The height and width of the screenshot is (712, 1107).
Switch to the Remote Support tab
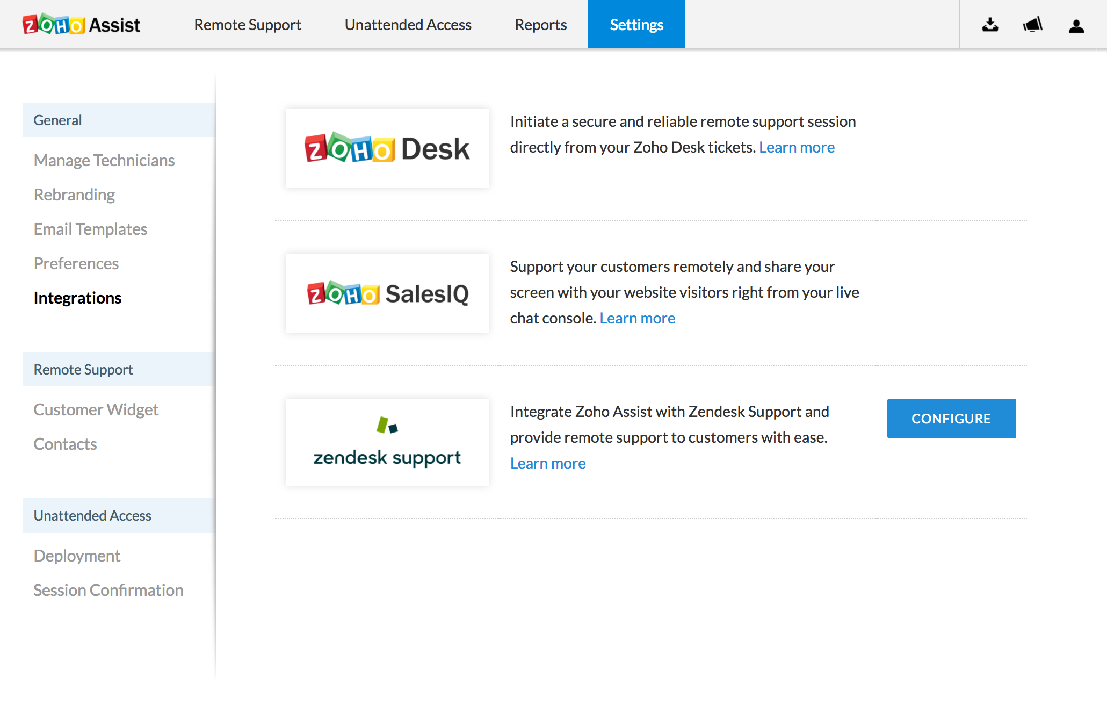(x=247, y=25)
